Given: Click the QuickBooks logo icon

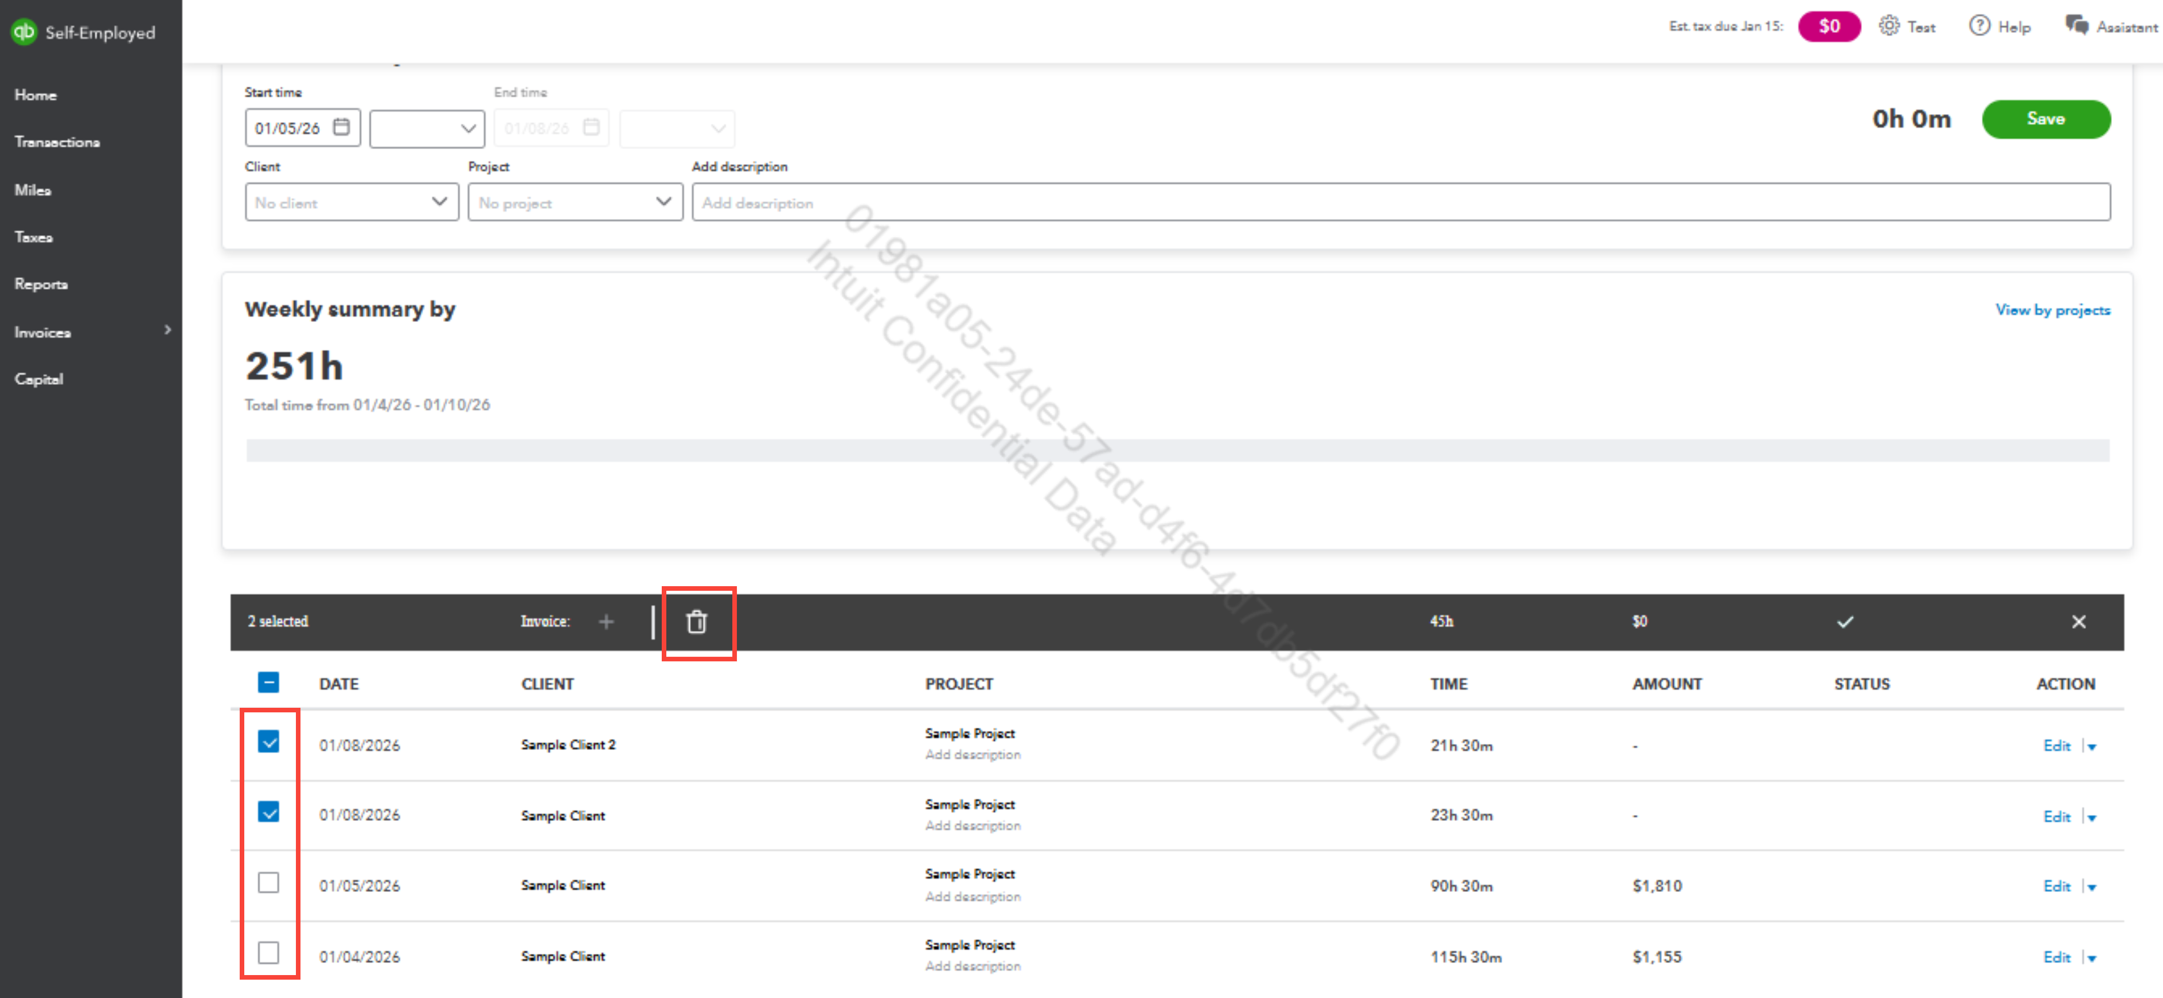Looking at the screenshot, I should tap(24, 32).
